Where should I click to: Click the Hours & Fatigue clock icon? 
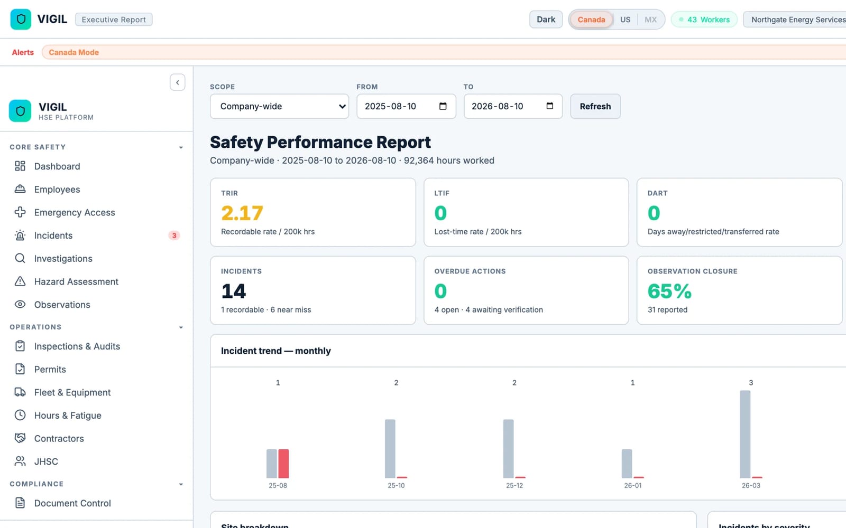point(20,415)
